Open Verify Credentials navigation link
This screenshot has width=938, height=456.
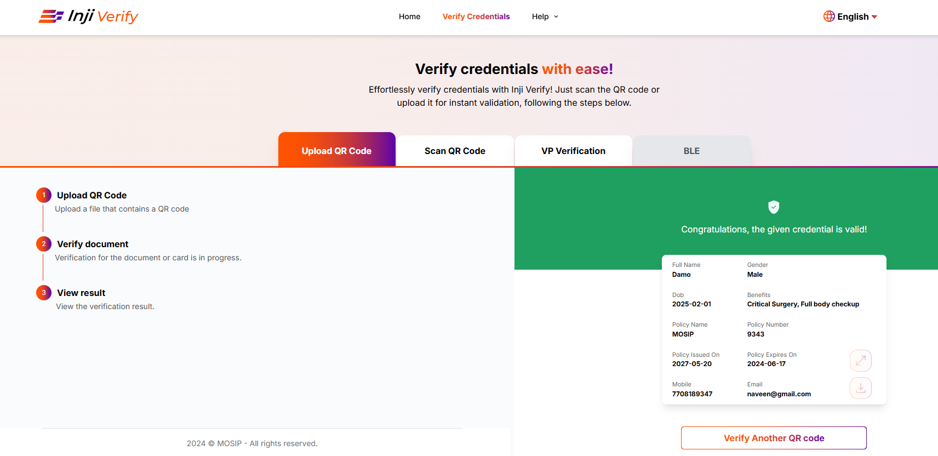476,16
